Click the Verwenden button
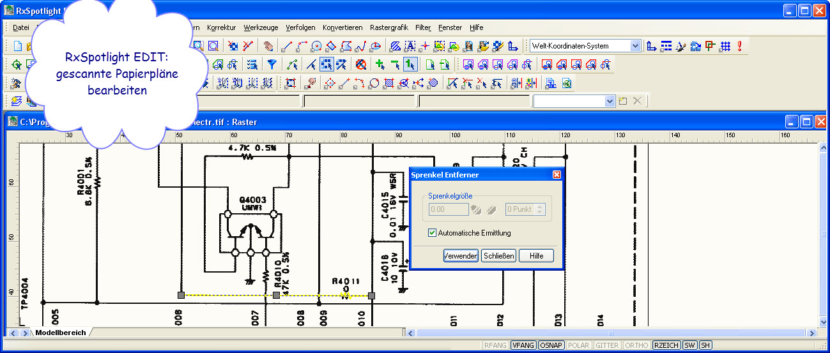The image size is (830, 353). coord(461,256)
